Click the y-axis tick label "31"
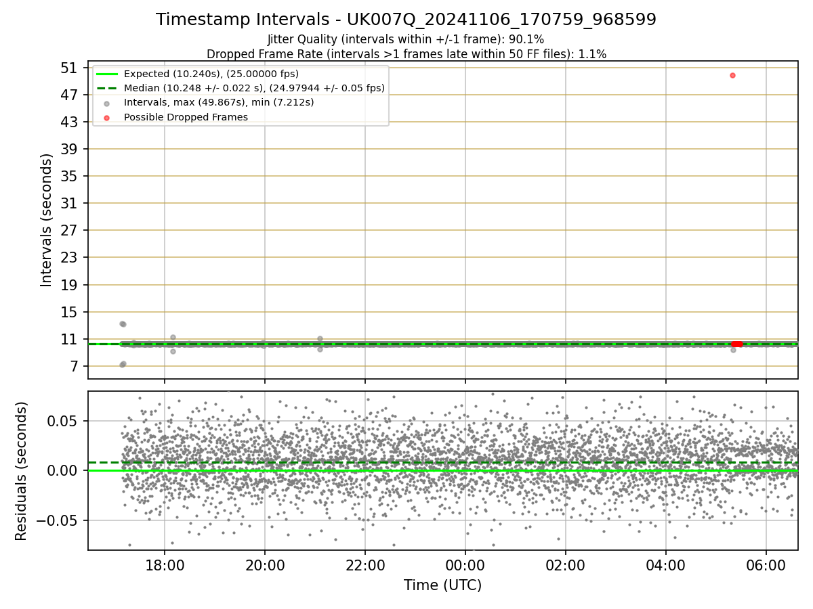This screenshot has height=609, width=813. coord(68,204)
